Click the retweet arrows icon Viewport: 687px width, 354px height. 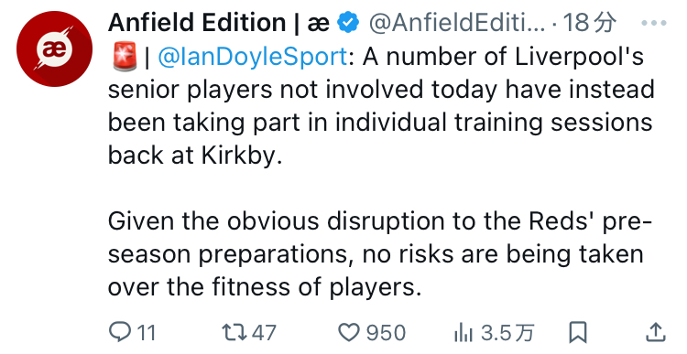tap(235, 332)
